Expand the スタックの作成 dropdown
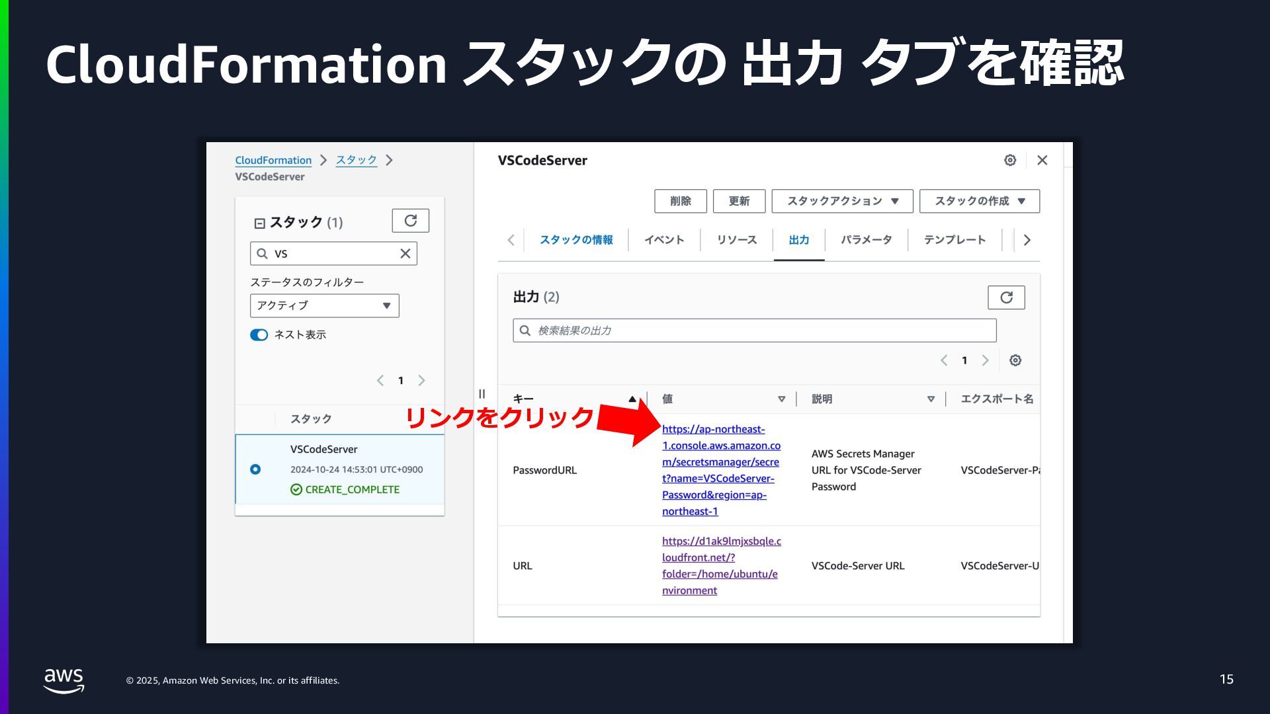This screenshot has height=714, width=1270. coord(979,201)
